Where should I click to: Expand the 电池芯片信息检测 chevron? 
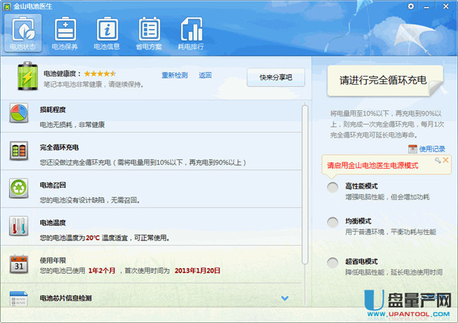tap(285, 298)
